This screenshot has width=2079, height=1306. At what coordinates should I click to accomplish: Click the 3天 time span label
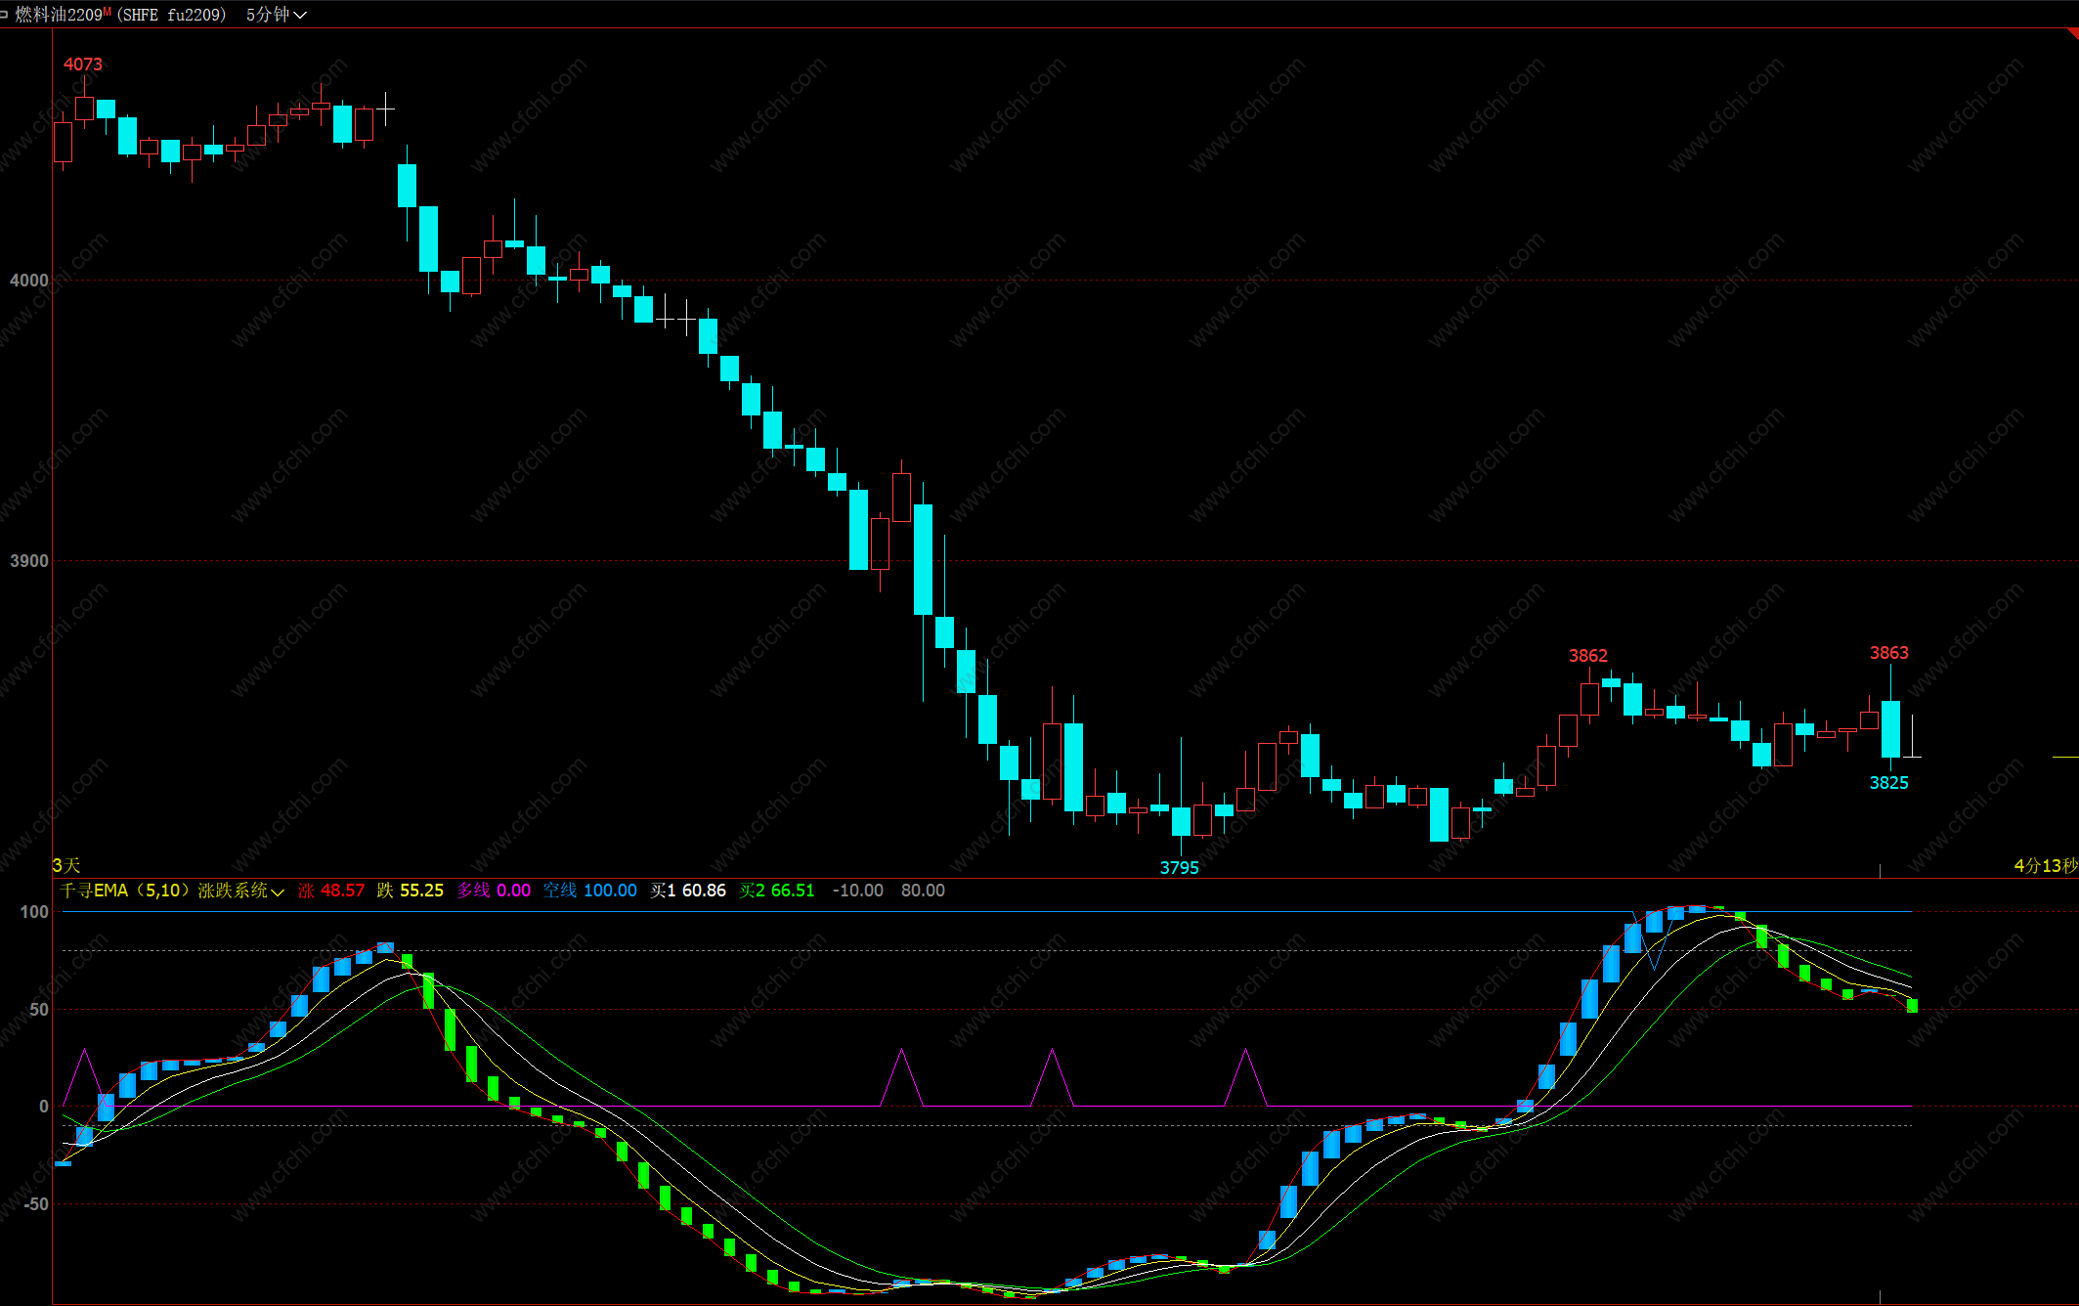click(66, 866)
